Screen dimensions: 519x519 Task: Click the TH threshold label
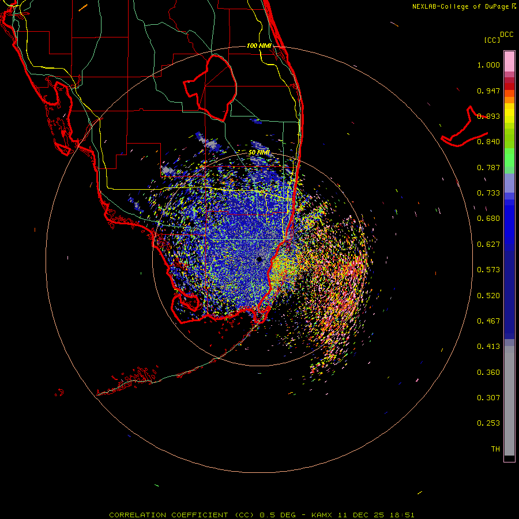[x=495, y=449]
